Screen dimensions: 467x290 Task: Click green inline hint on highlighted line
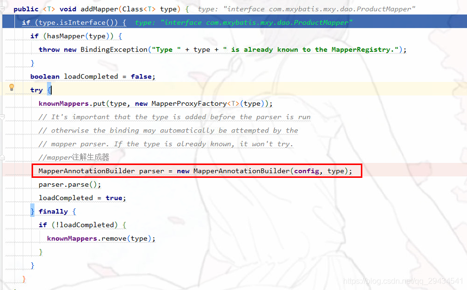tap(243, 23)
